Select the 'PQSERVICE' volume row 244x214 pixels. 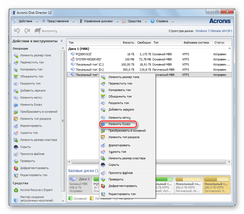tap(84, 54)
